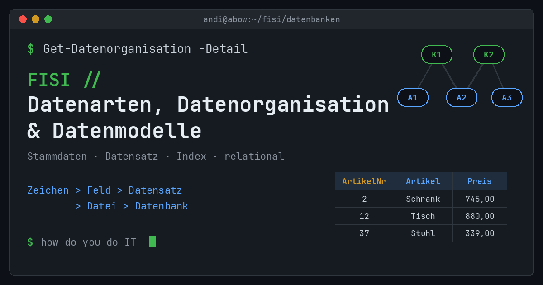Click the ArtikelNr cell with value 37

tap(364, 233)
